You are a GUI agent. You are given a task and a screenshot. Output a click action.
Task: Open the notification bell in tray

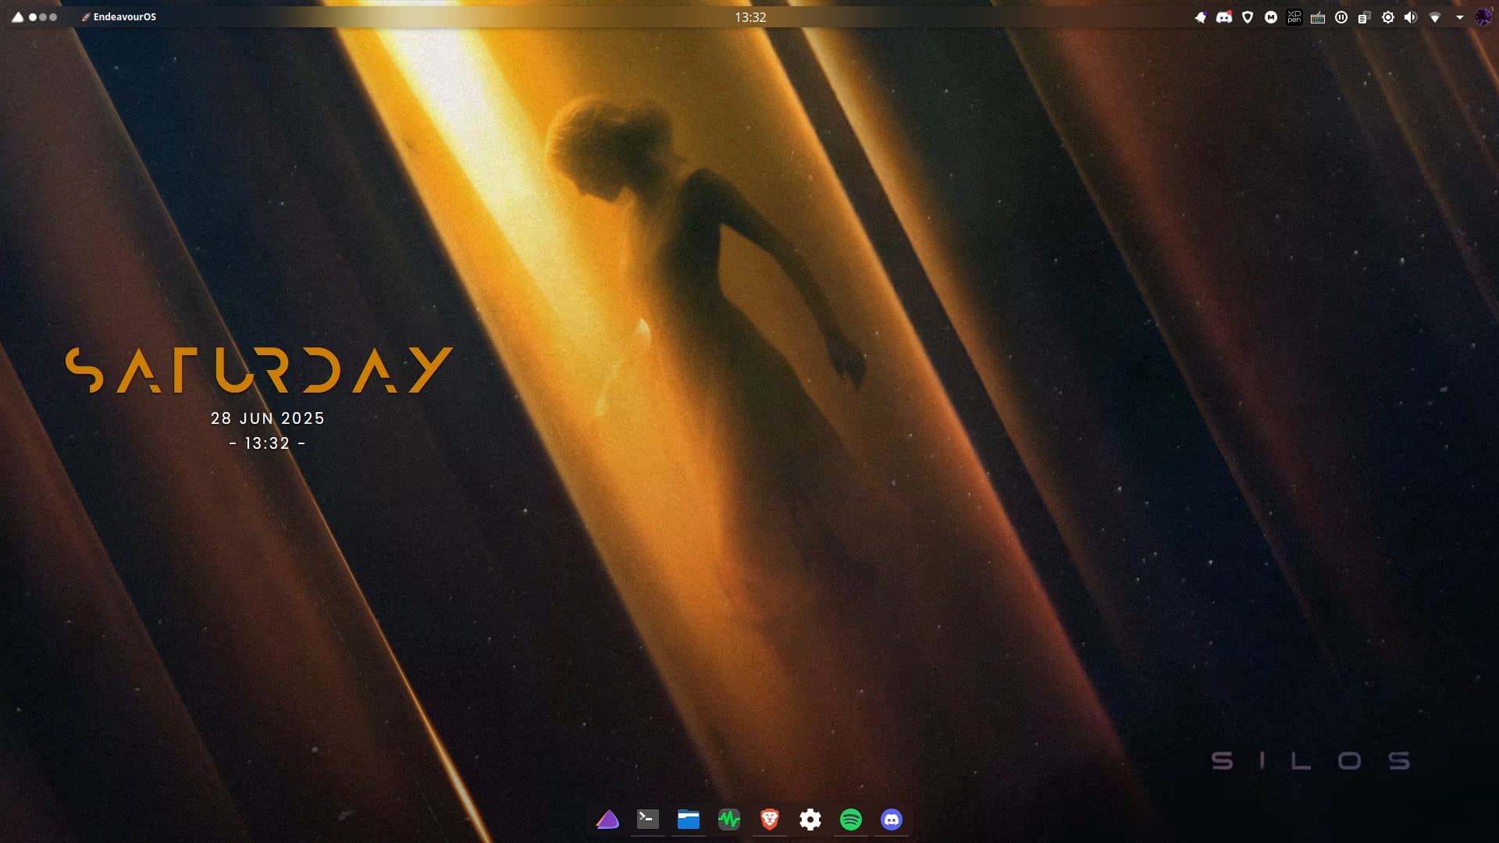point(1201,17)
